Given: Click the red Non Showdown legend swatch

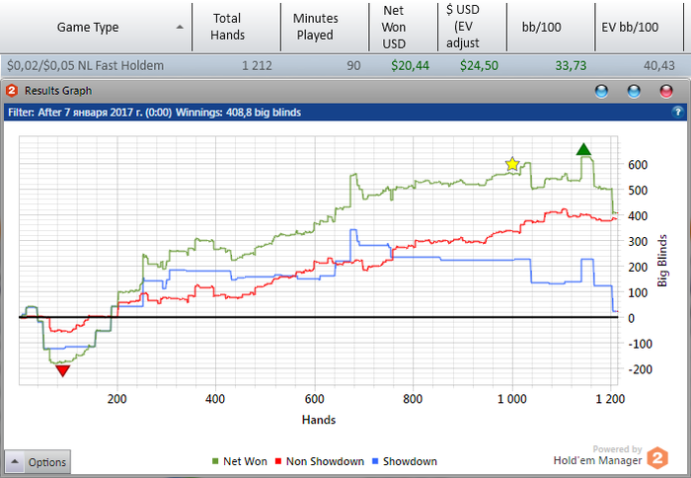Looking at the screenshot, I should pos(278,461).
